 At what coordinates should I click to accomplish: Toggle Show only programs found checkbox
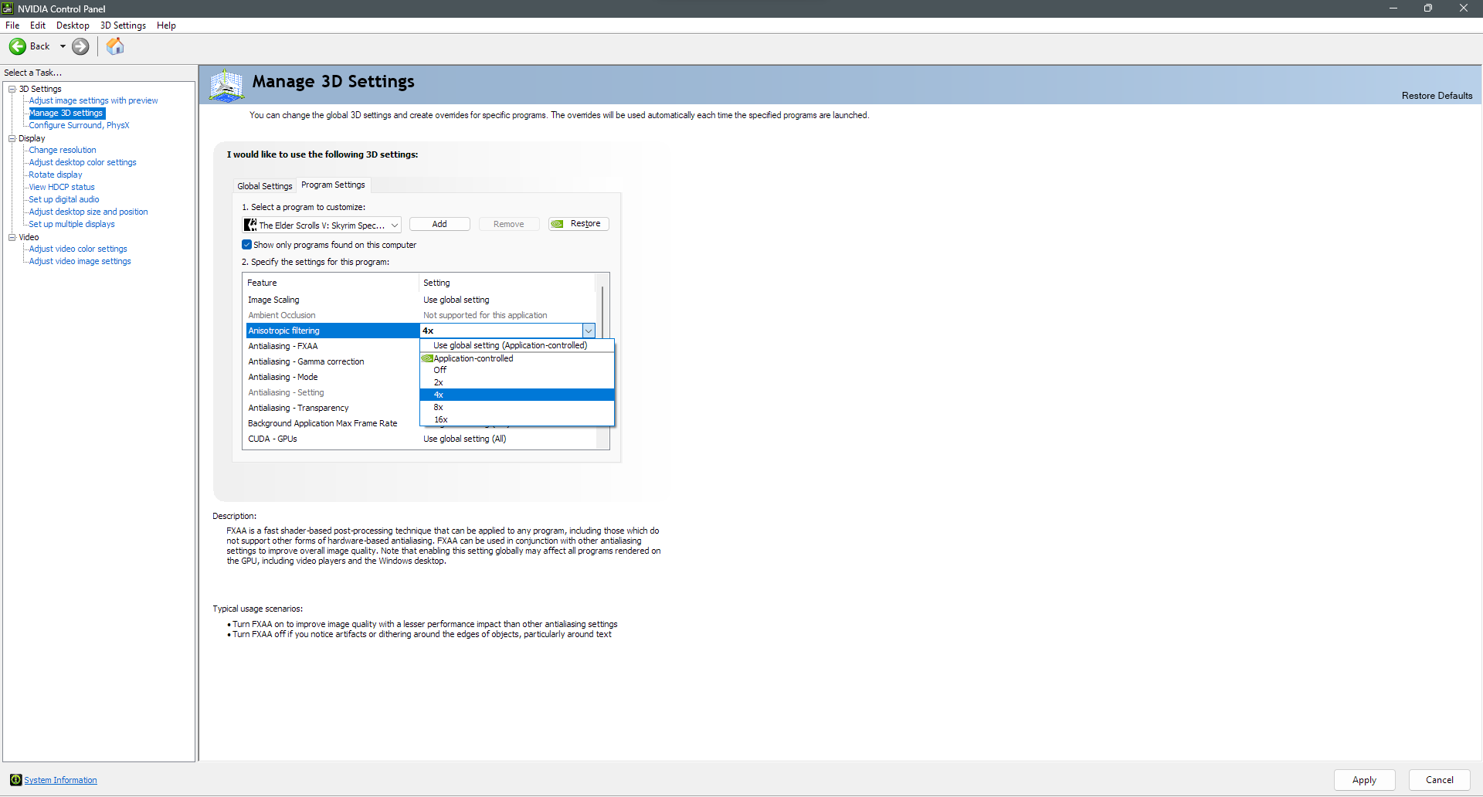click(x=247, y=245)
